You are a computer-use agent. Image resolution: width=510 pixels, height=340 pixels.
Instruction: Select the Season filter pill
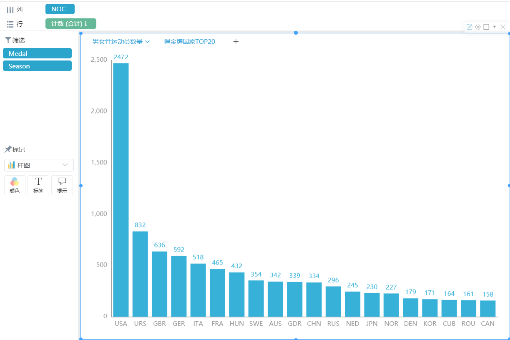point(37,66)
